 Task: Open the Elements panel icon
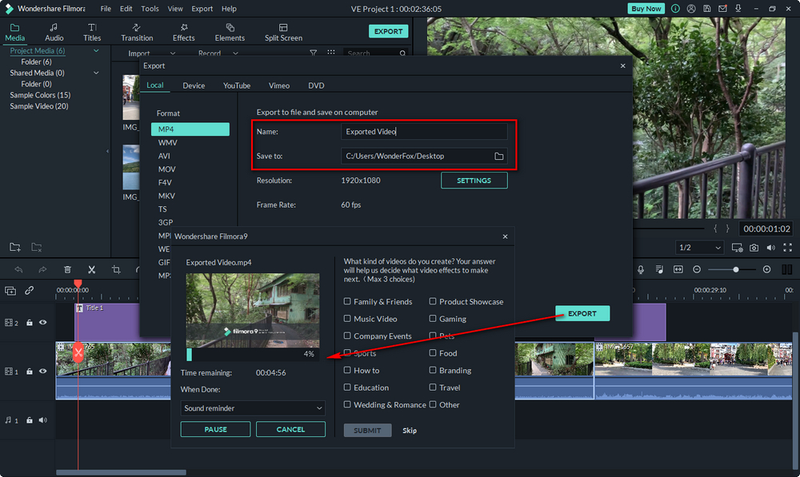tap(230, 27)
